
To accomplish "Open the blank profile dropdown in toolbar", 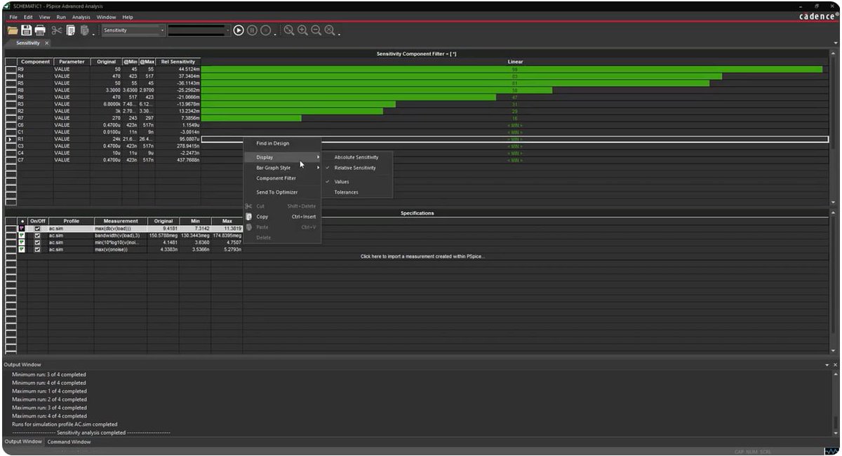I will tap(199, 30).
